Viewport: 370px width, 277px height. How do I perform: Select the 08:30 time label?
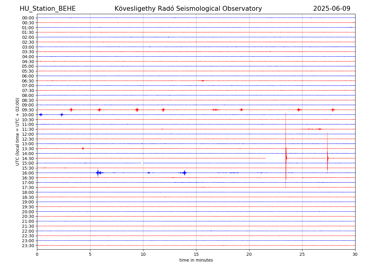[28, 100]
